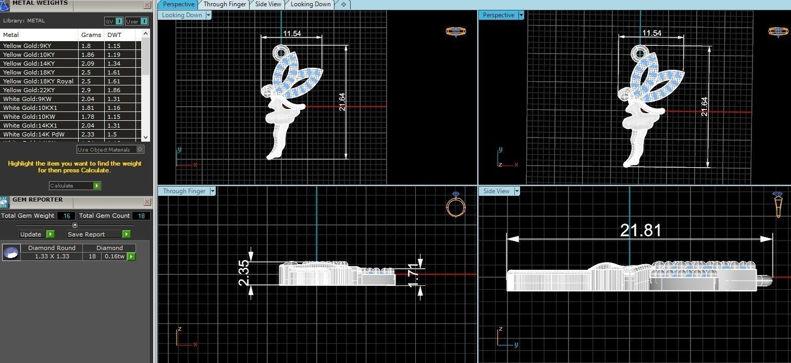Add a new viewport tab with plus
This screenshot has height=363, width=791.
click(x=343, y=4)
